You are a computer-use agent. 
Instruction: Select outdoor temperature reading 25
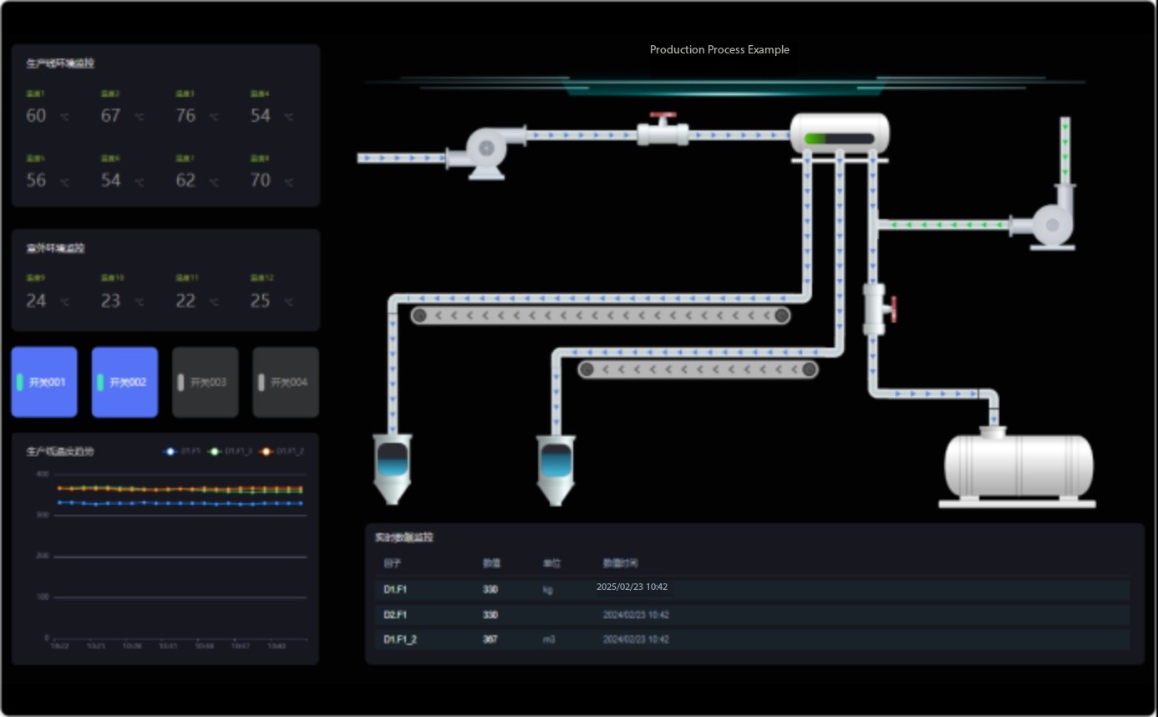[x=261, y=301]
